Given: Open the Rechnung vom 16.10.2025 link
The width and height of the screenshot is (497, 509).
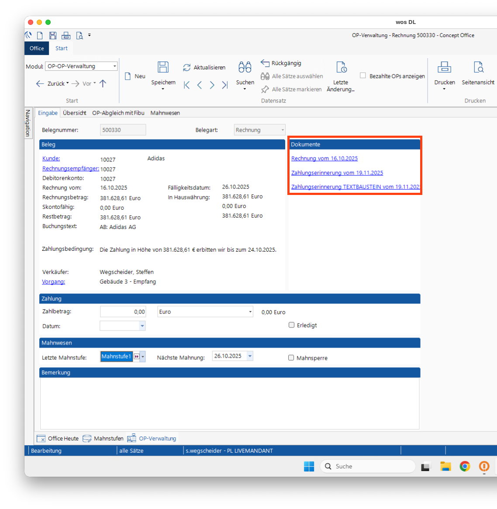Looking at the screenshot, I should (324, 158).
